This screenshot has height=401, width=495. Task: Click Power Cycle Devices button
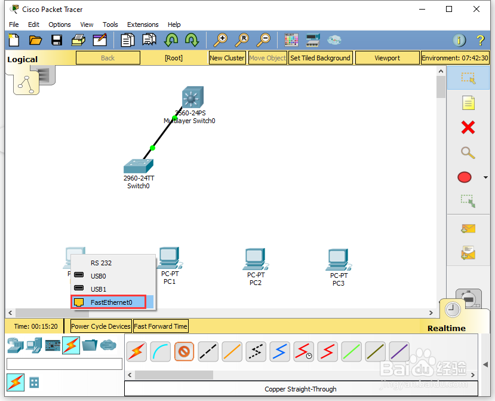tap(101, 326)
